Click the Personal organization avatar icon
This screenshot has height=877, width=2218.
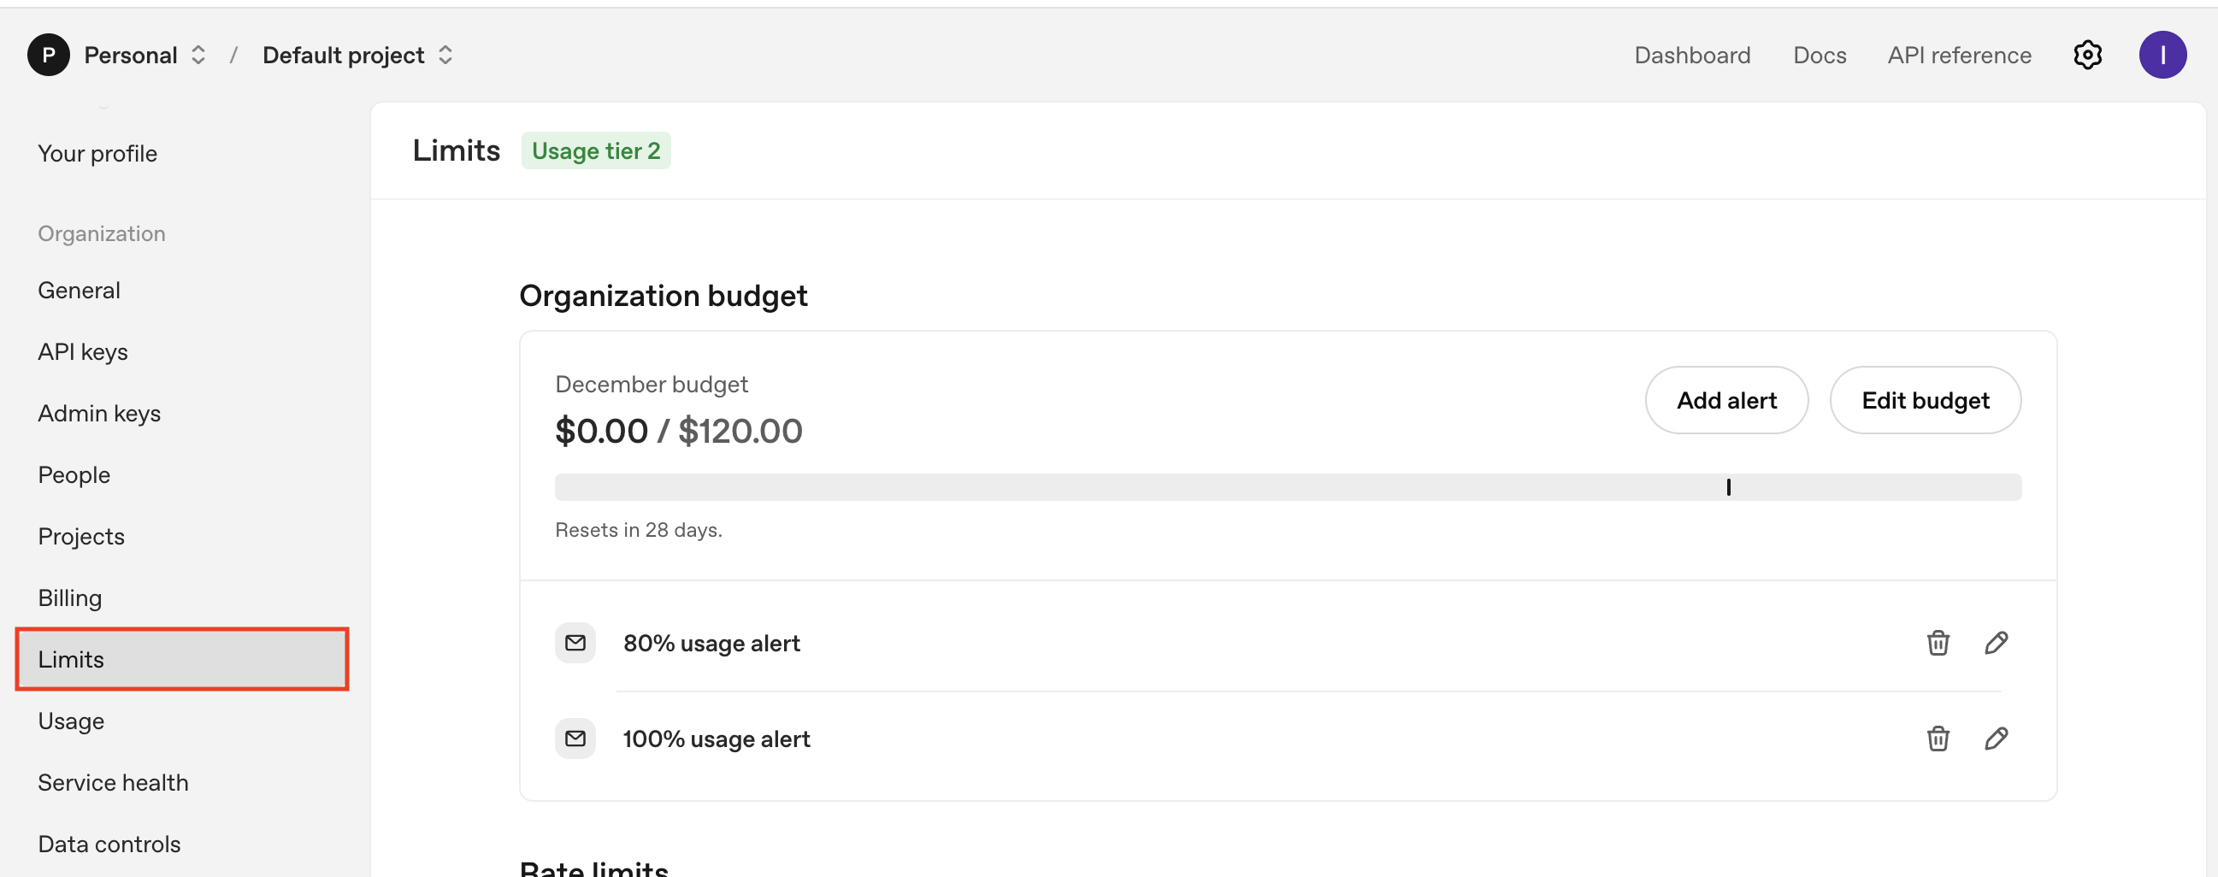coord(48,55)
